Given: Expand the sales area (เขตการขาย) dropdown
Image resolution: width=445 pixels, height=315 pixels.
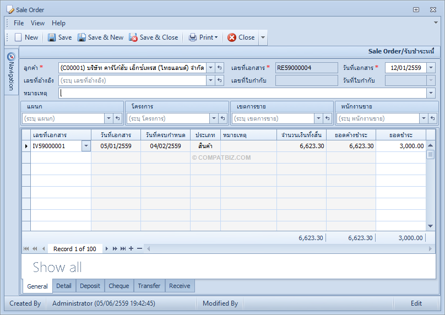Looking at the screenshot, I should (318, 118).
